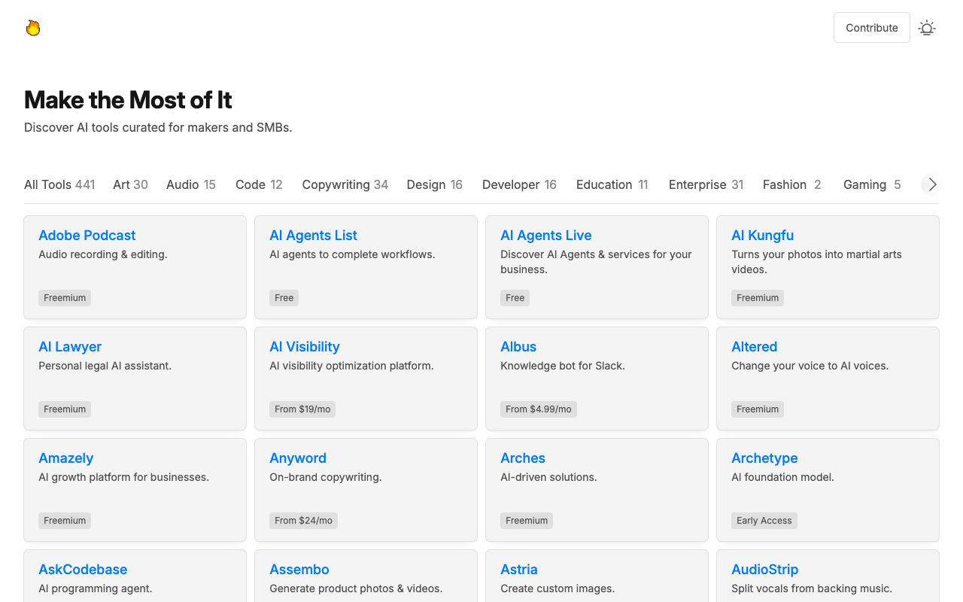Click the From $4.99/mo price tag

tap(539, 409)
